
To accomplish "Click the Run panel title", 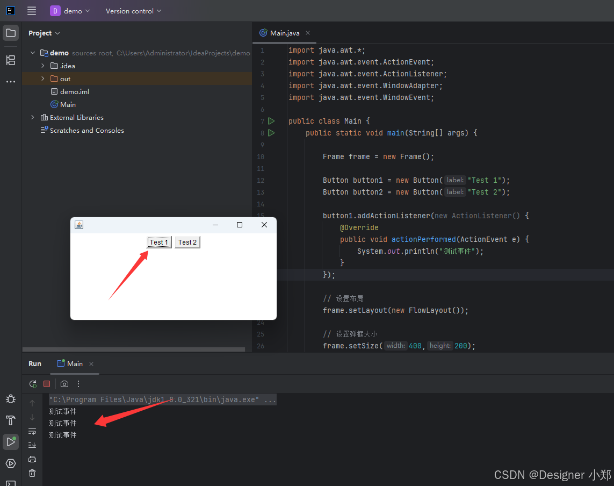I will 35,364.
